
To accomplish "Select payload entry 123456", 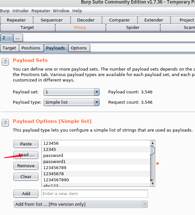I will [x=96, y=143].
